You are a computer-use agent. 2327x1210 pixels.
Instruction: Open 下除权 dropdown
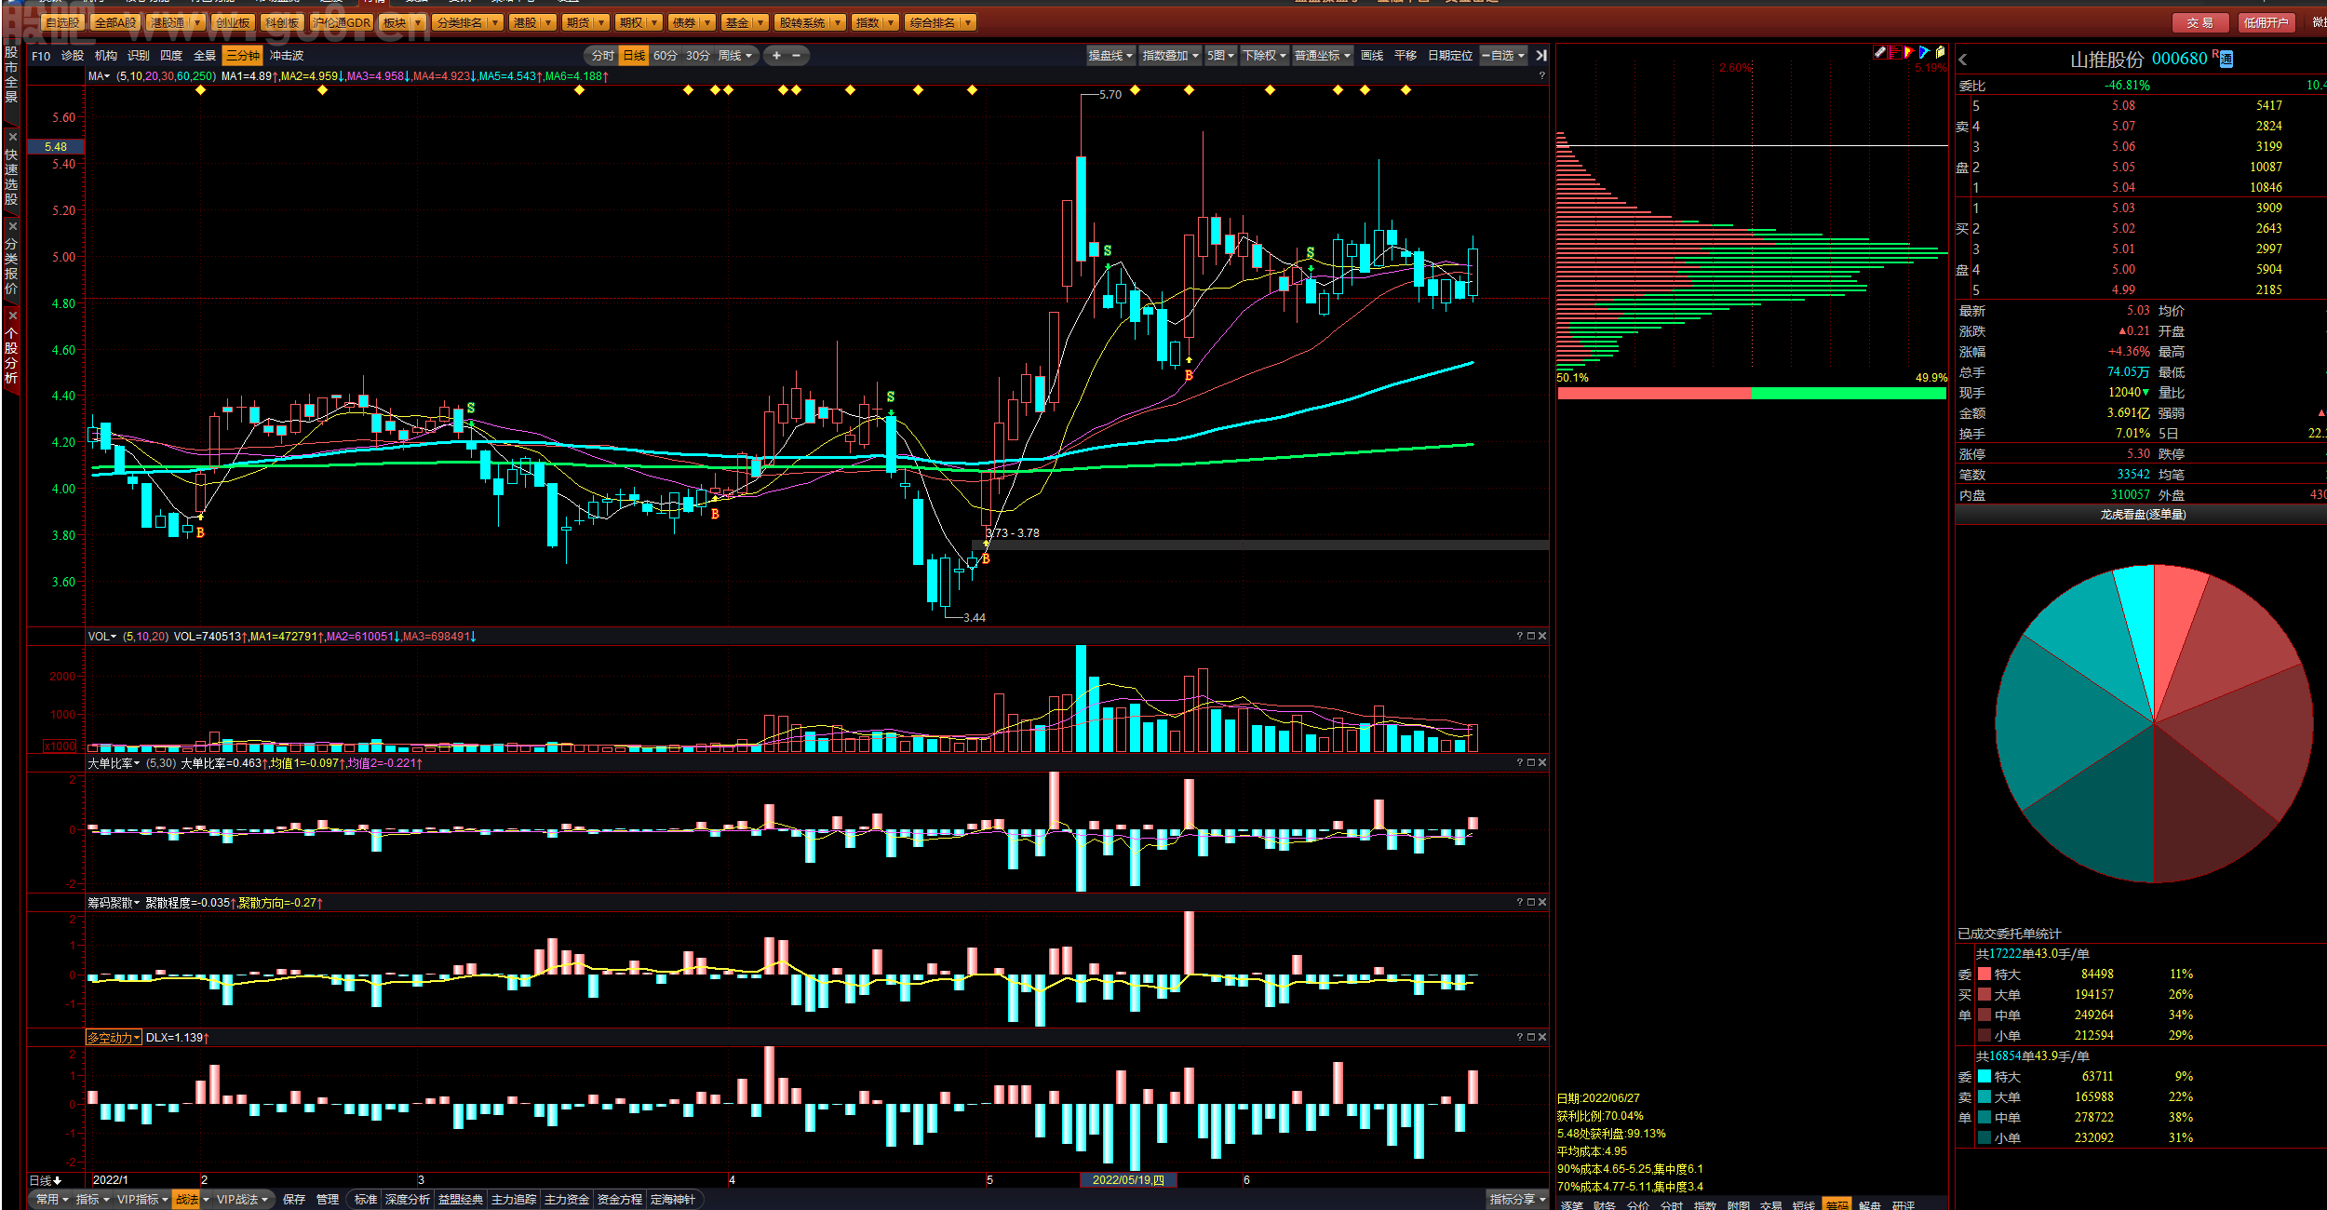tap(1265, 56)
